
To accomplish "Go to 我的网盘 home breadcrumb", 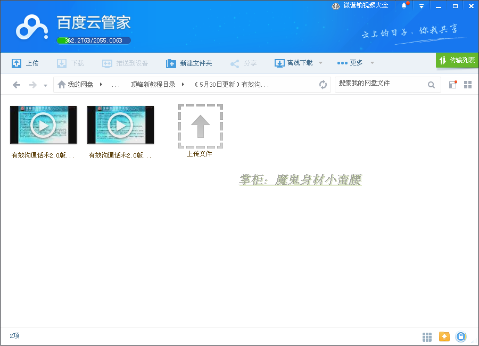I will click(x=76, y=84).
